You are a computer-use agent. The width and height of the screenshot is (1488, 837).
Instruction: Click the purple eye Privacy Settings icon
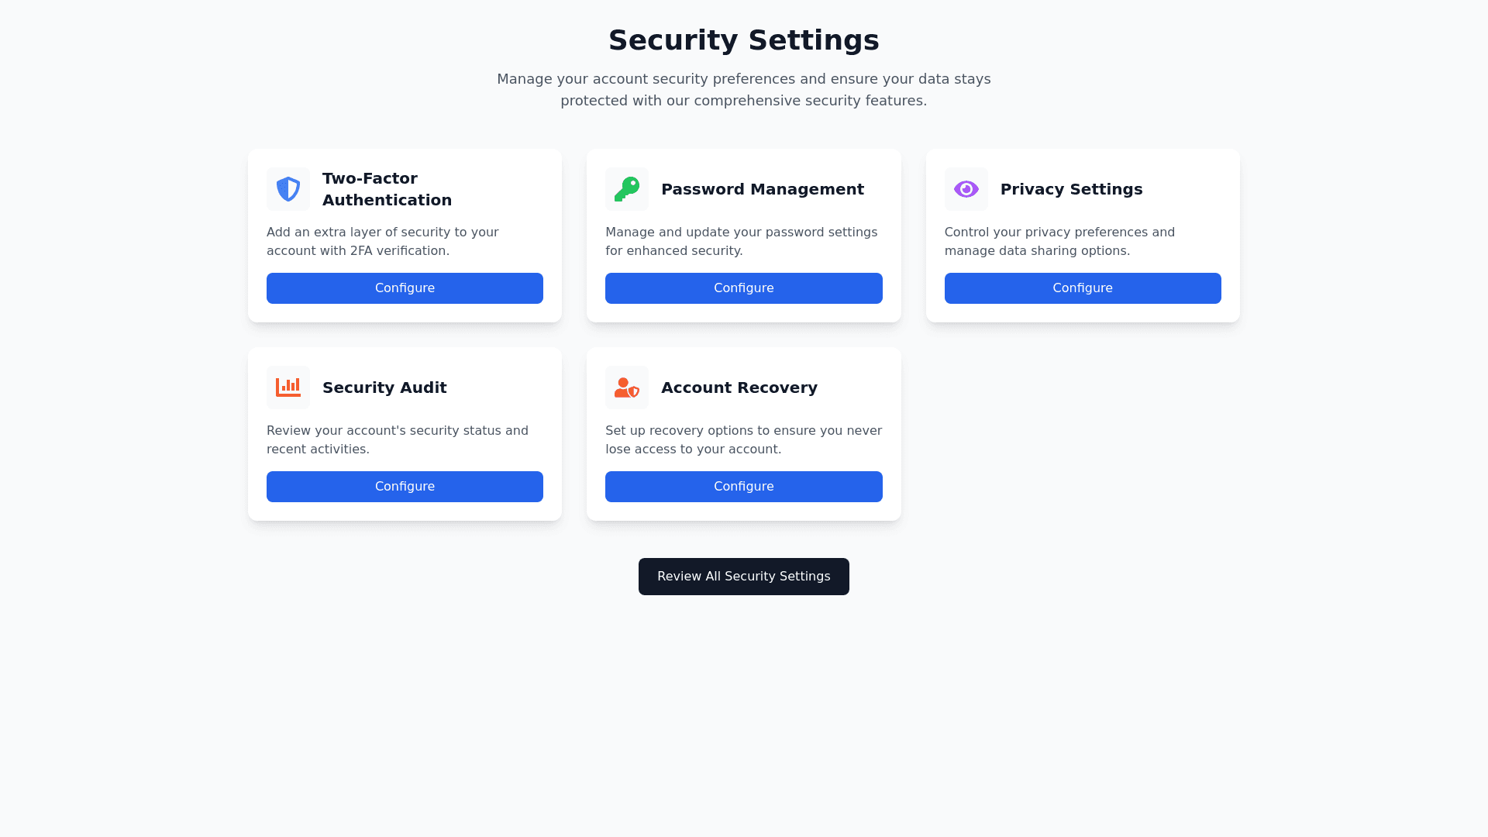pyautogui.click(x=966, y=189)
